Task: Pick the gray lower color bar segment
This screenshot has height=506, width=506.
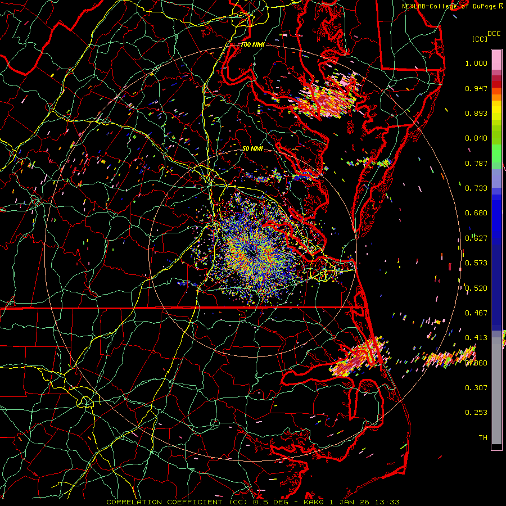Action: pos(496,391)
